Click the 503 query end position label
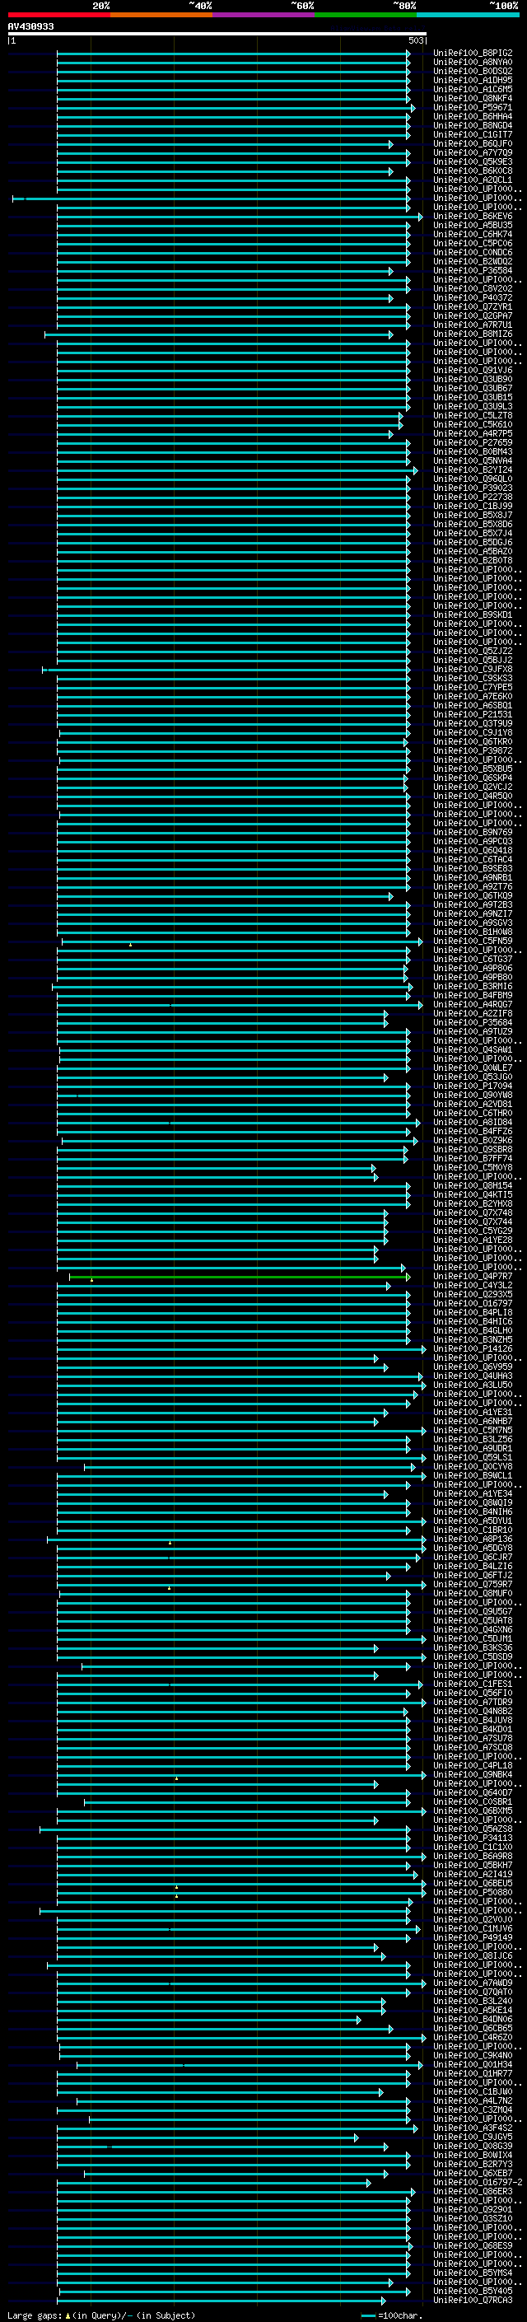Viewport: 527px width, 2322px height. click(x=415, y=40)
